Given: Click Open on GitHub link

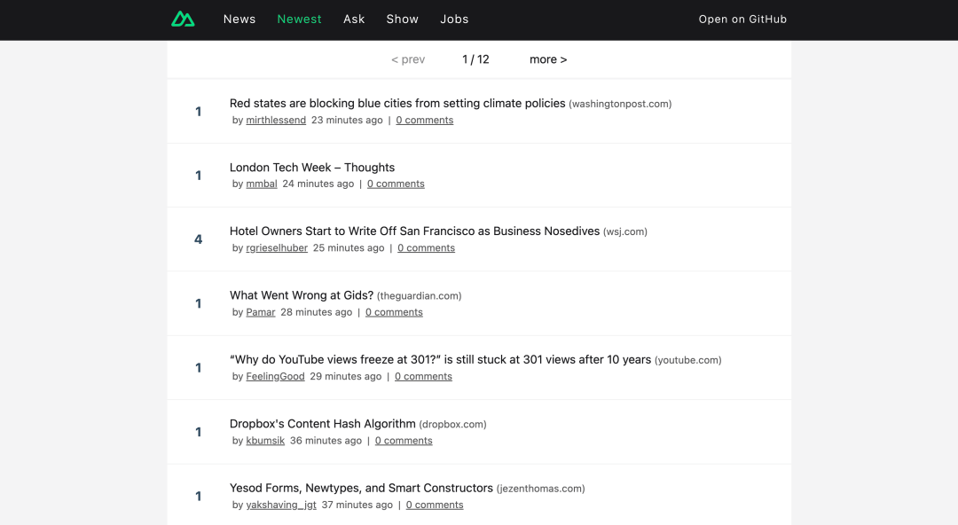Looking at the screenshot, I should (x=742, y=19).
